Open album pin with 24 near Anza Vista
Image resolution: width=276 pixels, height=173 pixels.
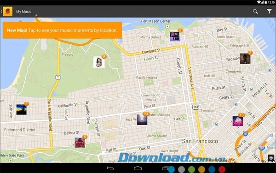142,119
